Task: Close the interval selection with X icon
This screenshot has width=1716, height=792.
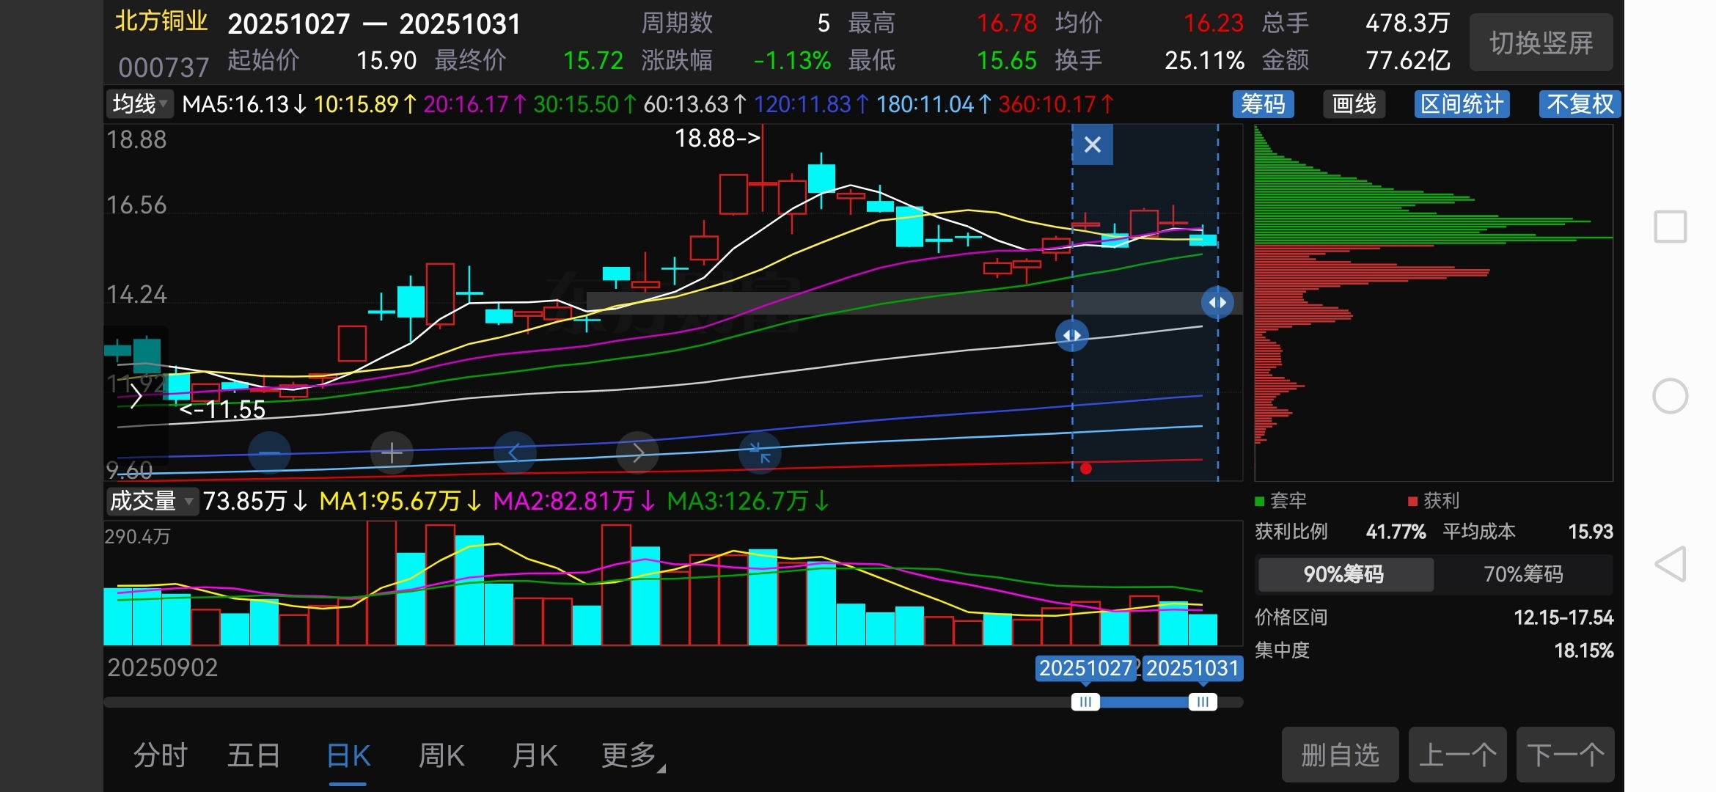Action: (x=1092, y=144)
